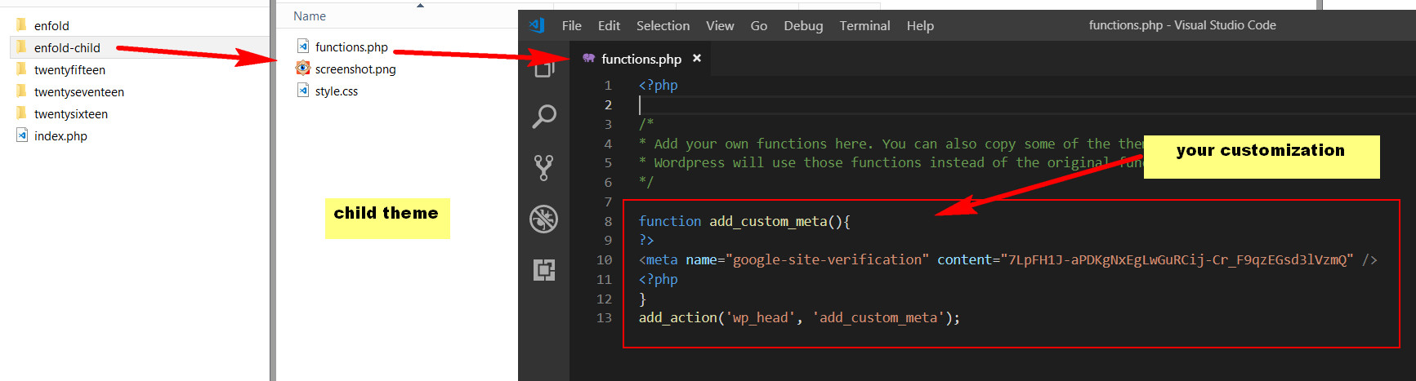1416x381 pixels.
Task: Click the comment text on line 4
Action: click(x=891, y=144)
